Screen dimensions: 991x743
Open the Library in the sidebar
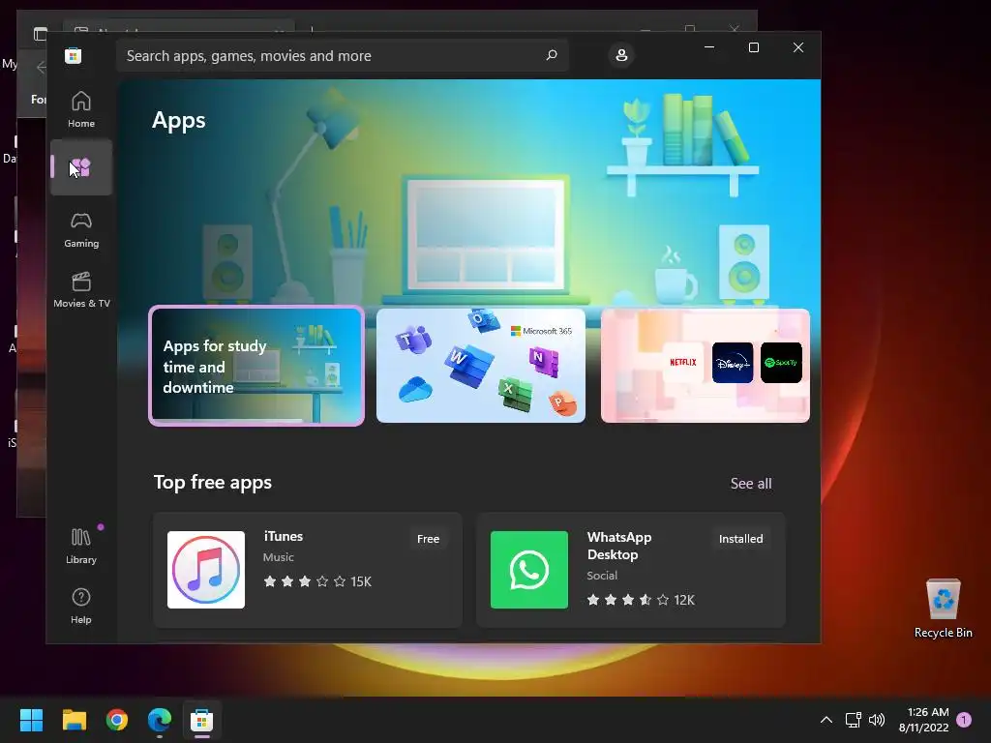click(x=81, y=546)
